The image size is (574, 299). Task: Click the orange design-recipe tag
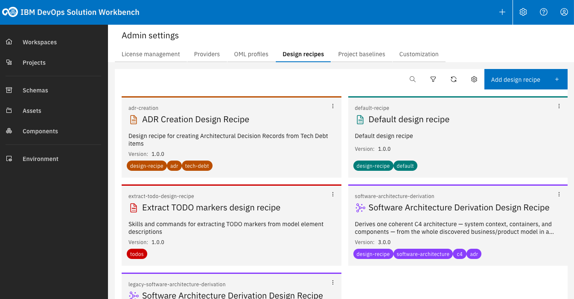pyautogui.click(x=147, y=166)
